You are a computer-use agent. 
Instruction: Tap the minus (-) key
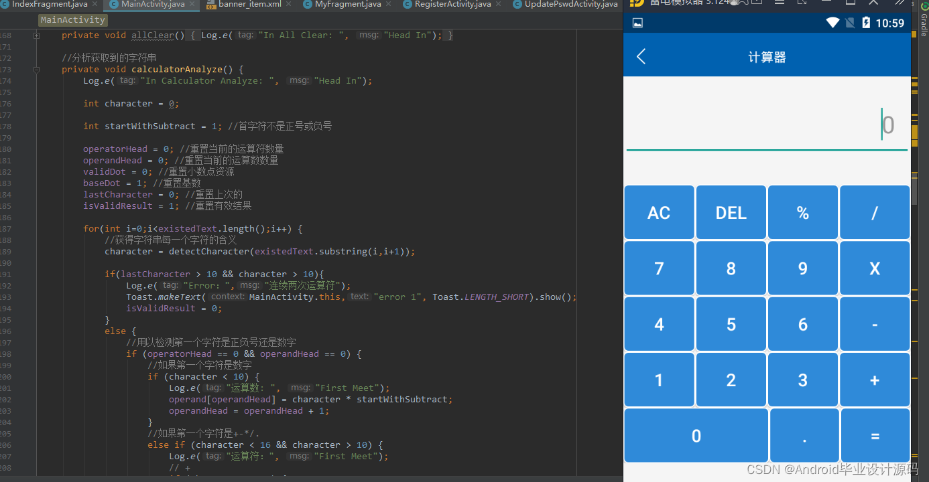point(875,324)
